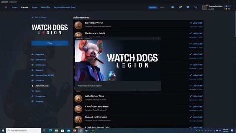
Task: Select In the Nick of Time title
Action: pyautogui.click(x=94, y=96)
